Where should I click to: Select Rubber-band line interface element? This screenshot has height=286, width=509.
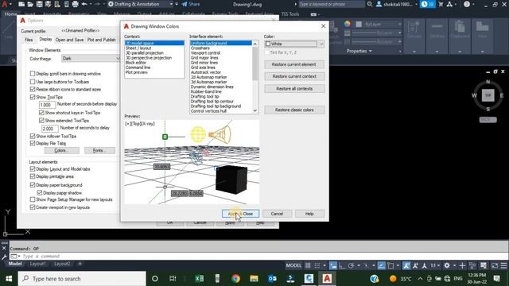tap(206, 92)
